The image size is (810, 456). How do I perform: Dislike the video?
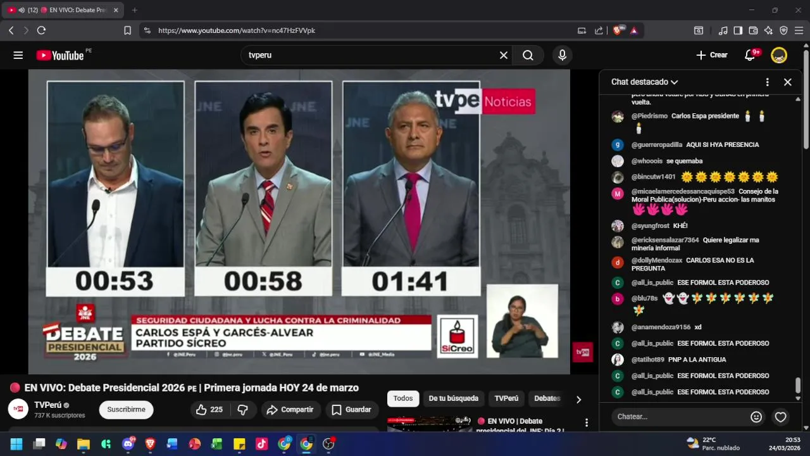point(242,410)
